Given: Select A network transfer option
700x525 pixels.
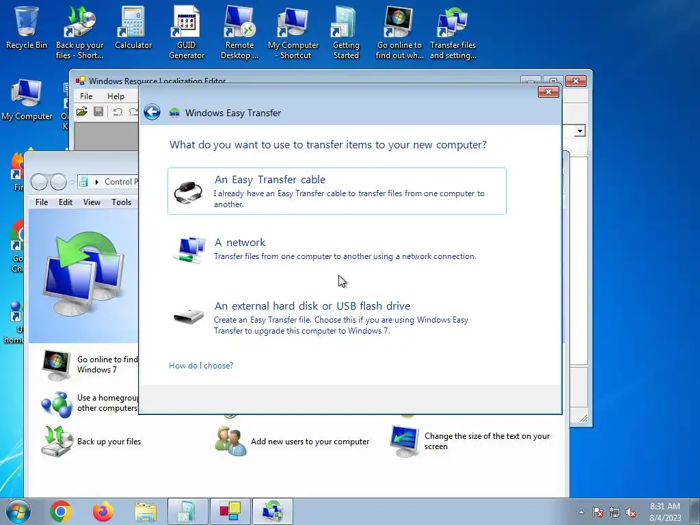Looking at the screenshot, I should click(336, 250).
